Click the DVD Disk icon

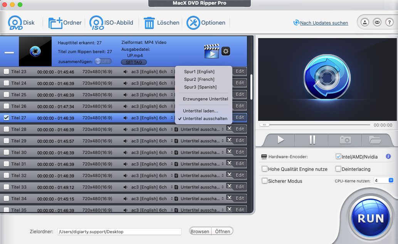15,23
